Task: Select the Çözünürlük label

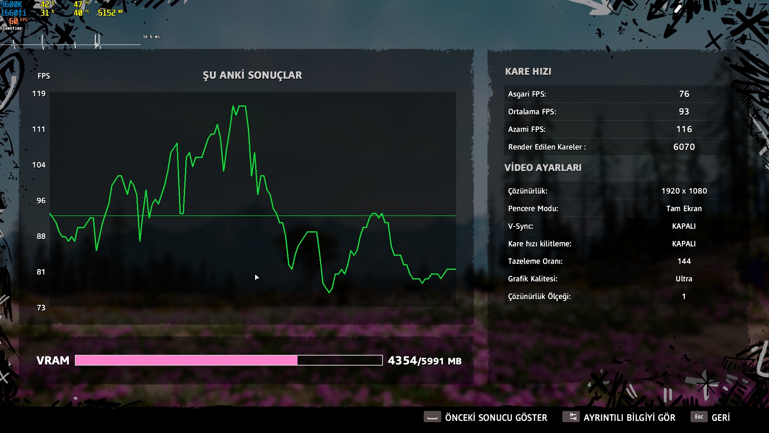Action: [x=527, y=191]
